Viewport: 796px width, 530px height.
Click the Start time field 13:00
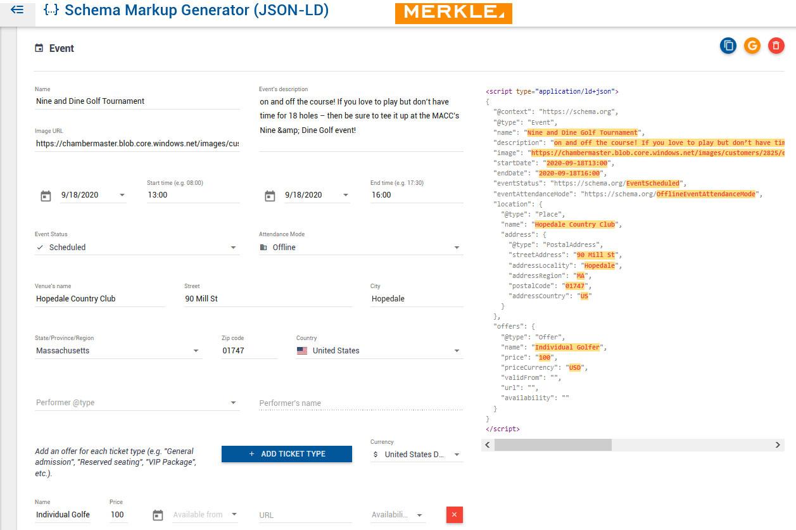193,195
